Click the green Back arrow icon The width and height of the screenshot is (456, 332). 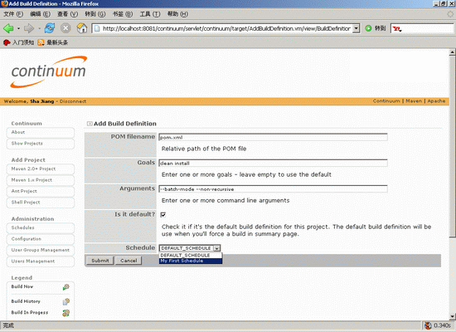[8, 28]
